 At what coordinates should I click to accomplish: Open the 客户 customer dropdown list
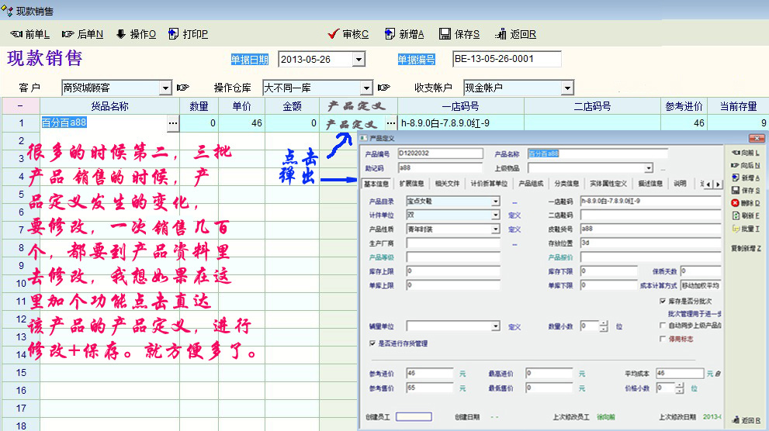pyautogui.click(x=165, y=88)
